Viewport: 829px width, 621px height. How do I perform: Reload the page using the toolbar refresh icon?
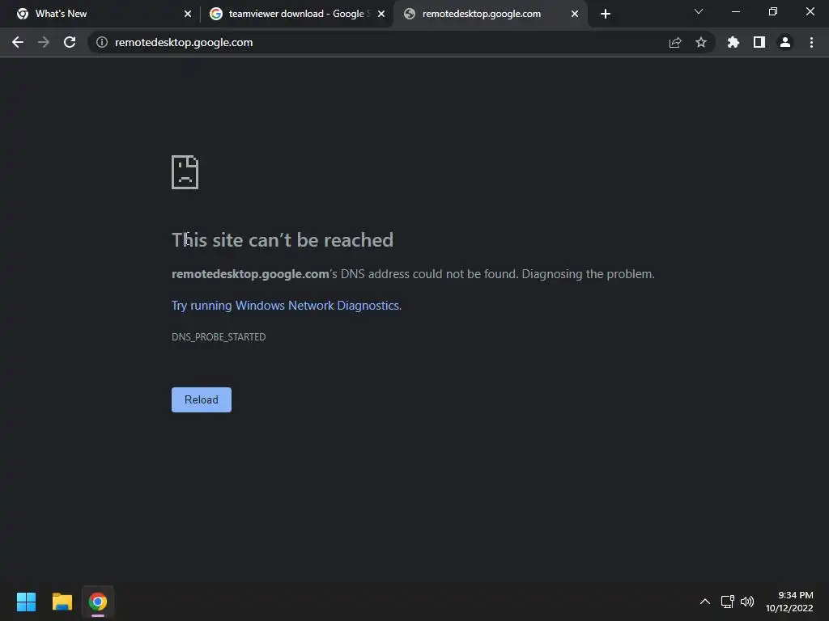point(70,42)
